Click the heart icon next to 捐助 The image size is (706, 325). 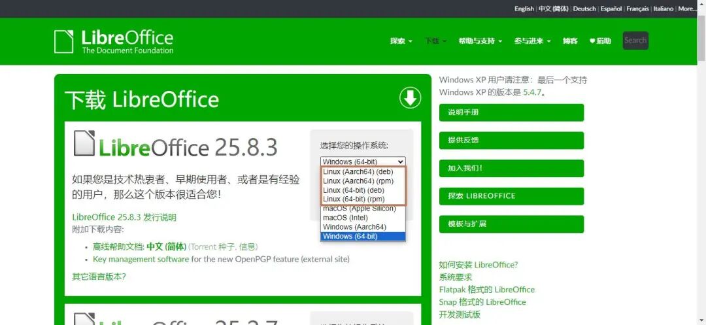click(x=592, y=41)
